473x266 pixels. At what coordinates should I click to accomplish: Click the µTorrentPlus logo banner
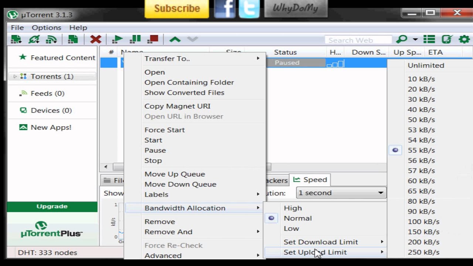52,229
